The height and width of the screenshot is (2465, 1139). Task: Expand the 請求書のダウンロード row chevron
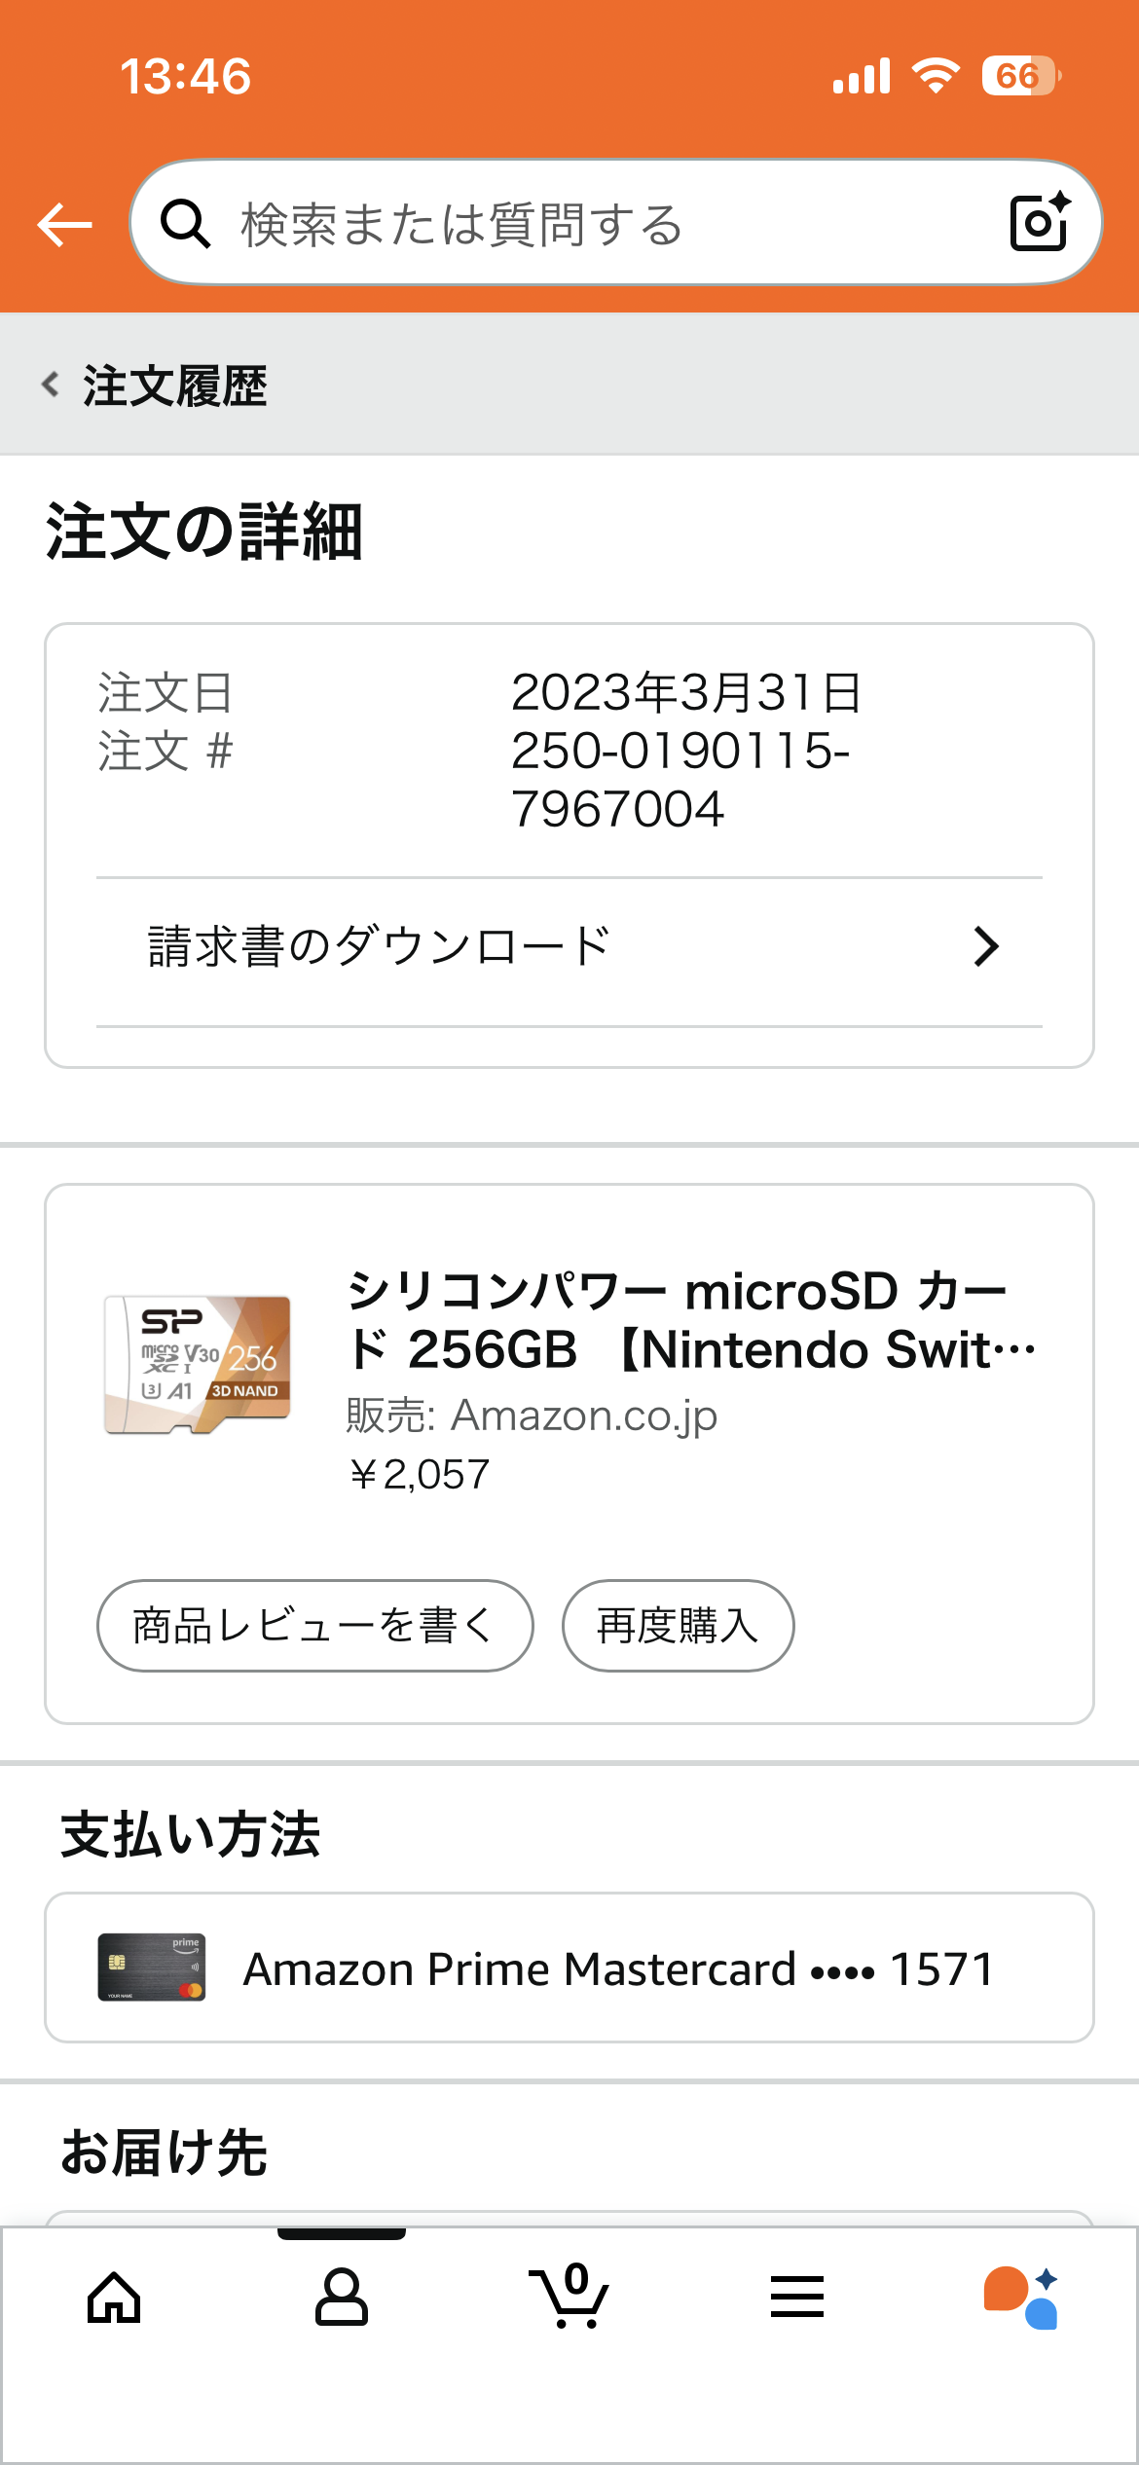point(985,947)
